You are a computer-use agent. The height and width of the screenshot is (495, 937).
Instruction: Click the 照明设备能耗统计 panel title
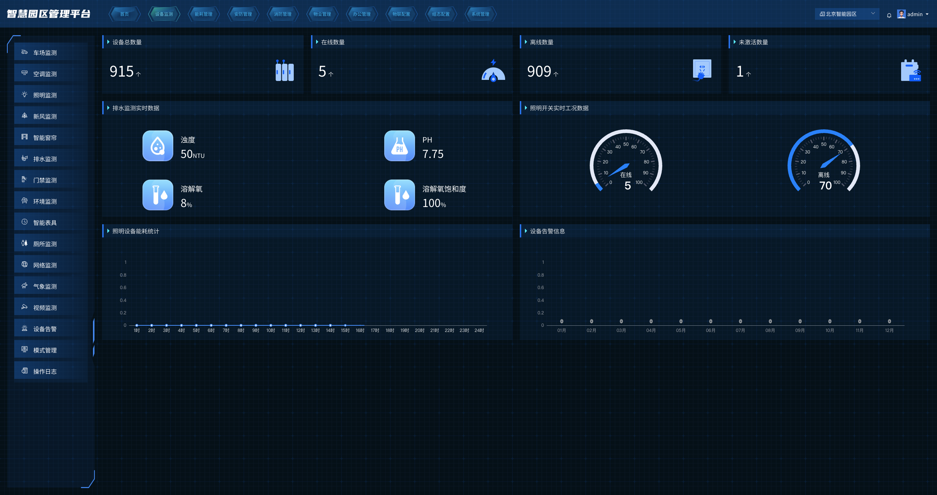coord(136,231)
